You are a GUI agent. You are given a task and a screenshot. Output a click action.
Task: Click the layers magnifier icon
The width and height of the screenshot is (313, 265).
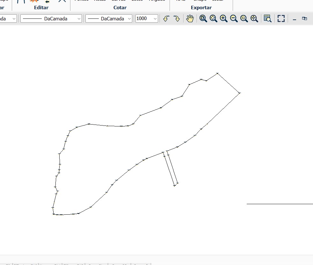click(244, 18)
